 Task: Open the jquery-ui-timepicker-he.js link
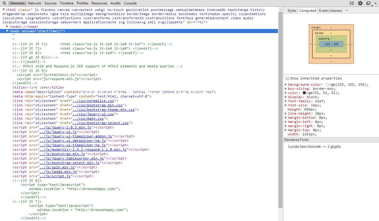click(72, 145)
